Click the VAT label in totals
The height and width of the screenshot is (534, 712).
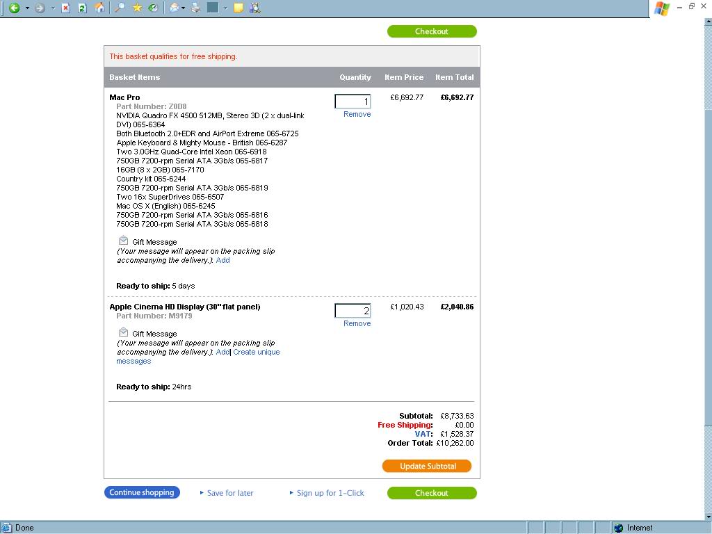[424, 434]
